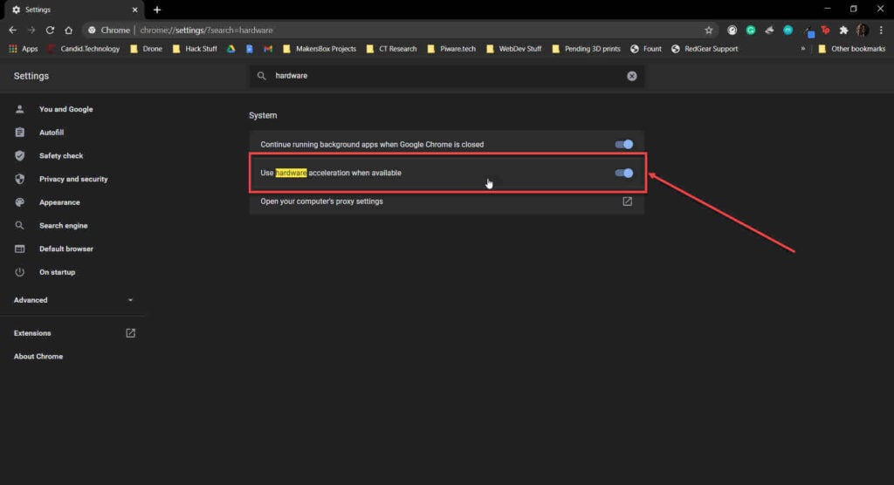Click the browser forward arrow
Image resolution: width=894 pixels, height=485 pixels.
[x=31, y=31]
